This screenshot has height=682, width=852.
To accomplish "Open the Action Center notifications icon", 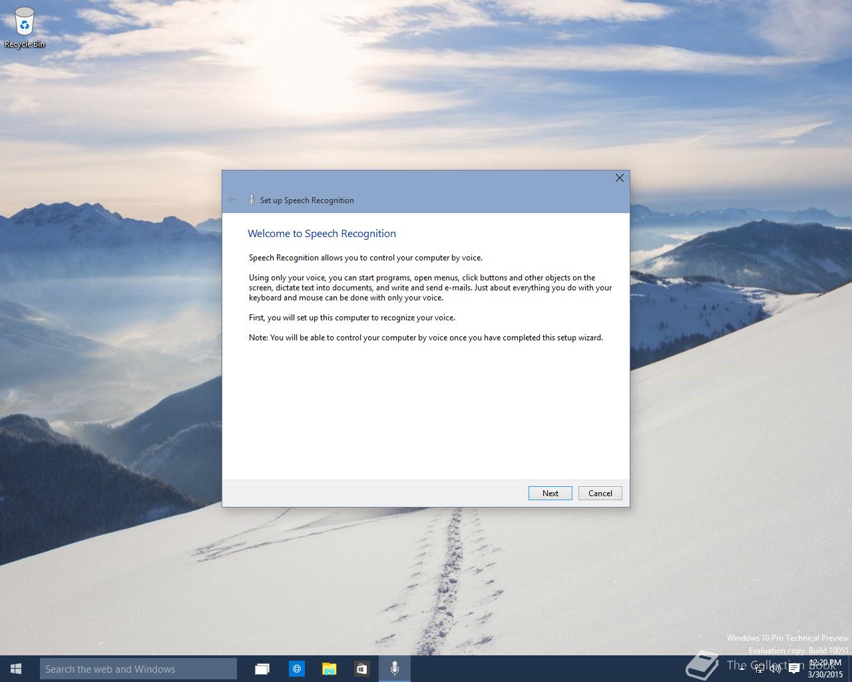I will (x=794, y=669).
